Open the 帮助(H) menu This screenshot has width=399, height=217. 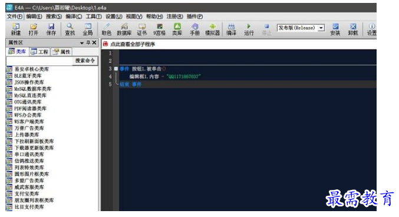point(154,16)
